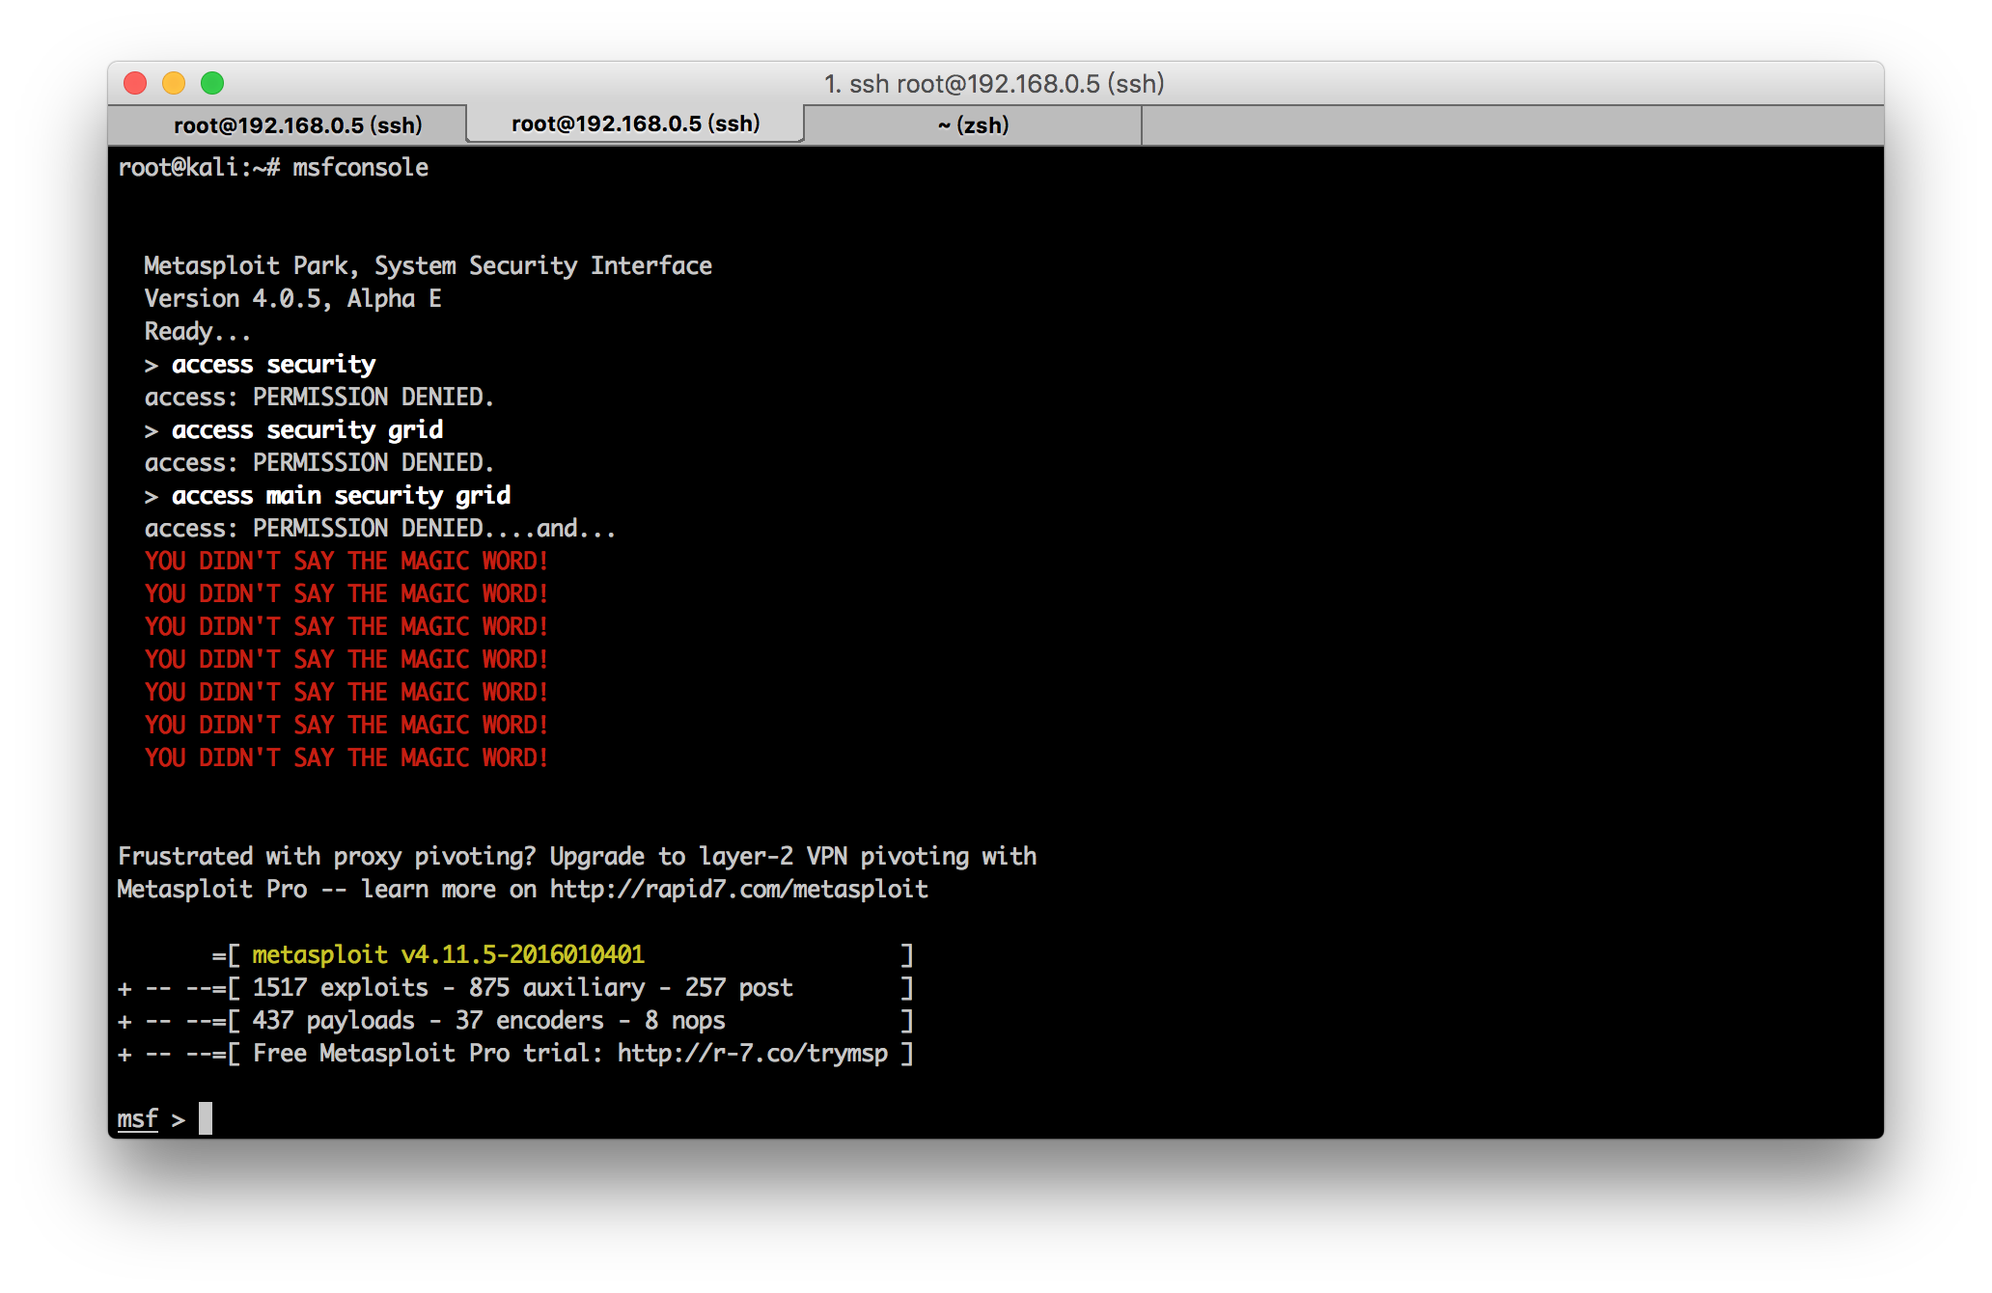Open the http://r-7.co/trymsp trial link
Image resolution: width=1992 pixels, height=1293 pixels.
pos(752,1053)
